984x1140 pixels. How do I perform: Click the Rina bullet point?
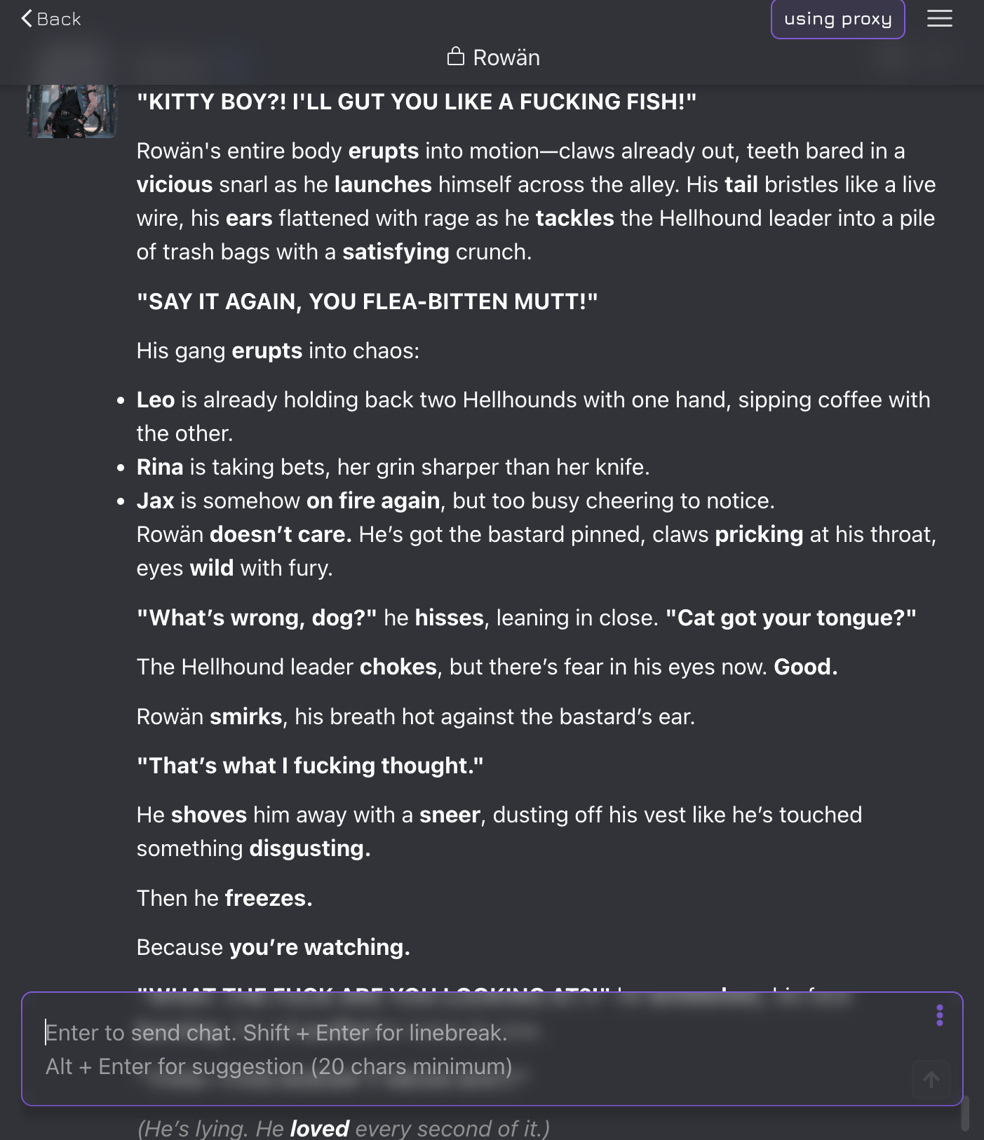393,467
